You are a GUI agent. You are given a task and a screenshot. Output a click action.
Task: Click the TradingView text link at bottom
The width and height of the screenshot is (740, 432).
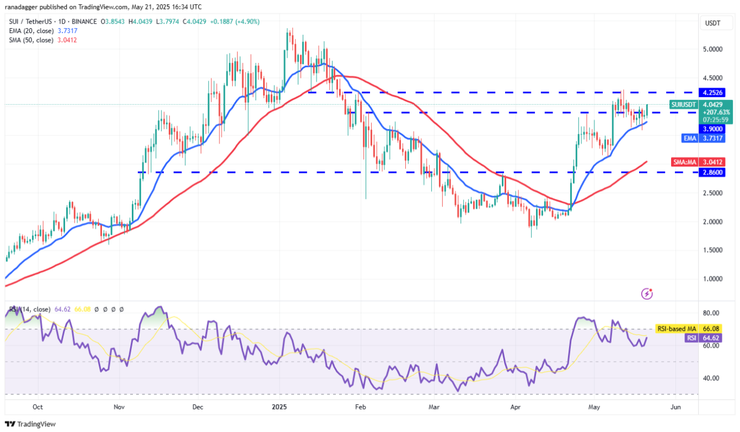click(x=36, y=424)
